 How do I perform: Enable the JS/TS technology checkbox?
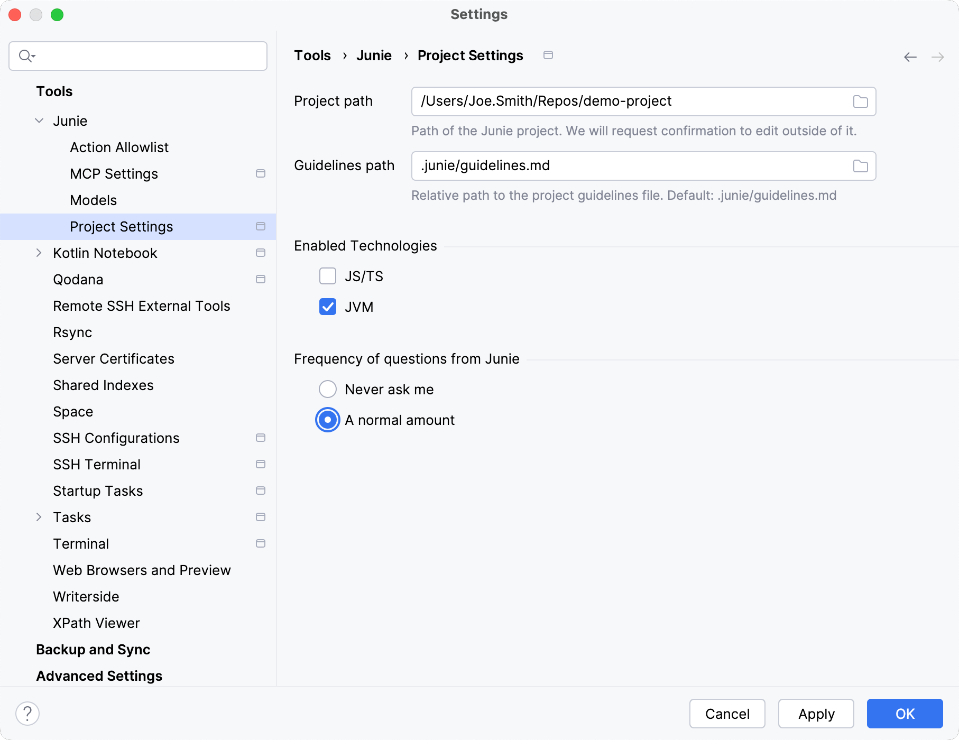[328, 276]
